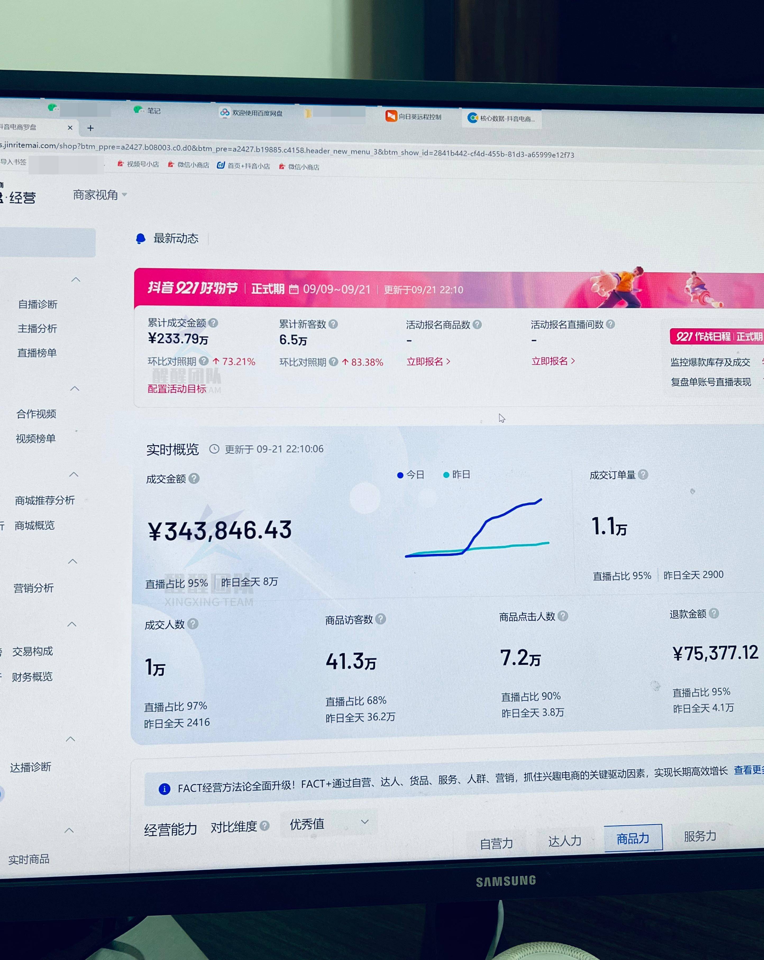Click help icon beside 成交订单量
The image size is (764, 960).
(643, 475)
